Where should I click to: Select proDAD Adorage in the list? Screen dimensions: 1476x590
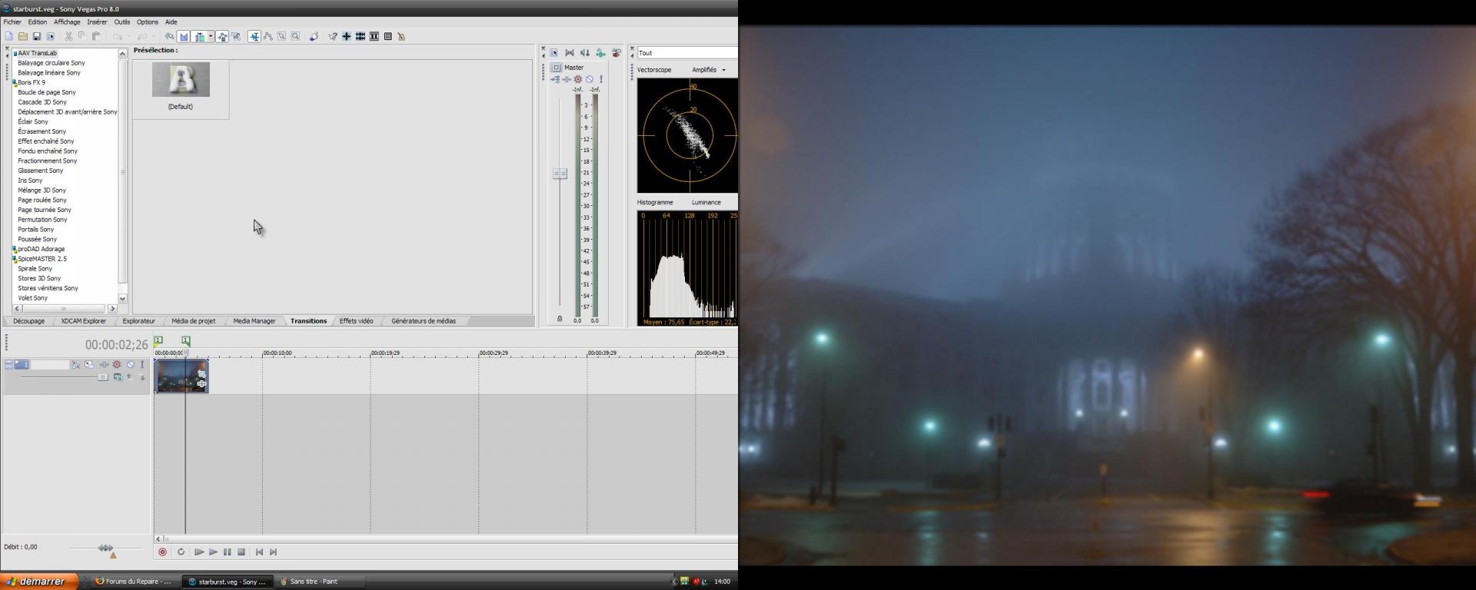click(x=42, y=249)
